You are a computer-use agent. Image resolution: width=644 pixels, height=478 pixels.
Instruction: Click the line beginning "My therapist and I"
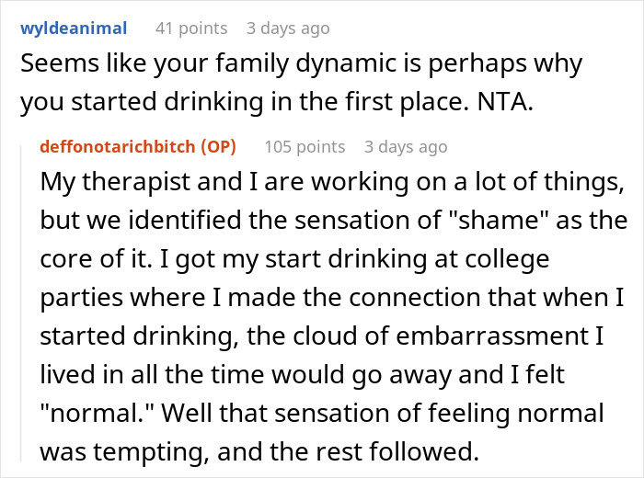click(x=333, y=182)
